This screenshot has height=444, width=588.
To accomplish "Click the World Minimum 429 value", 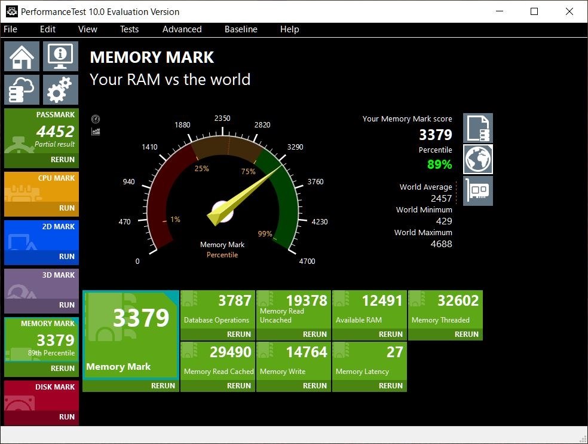I will pos(444,221).
